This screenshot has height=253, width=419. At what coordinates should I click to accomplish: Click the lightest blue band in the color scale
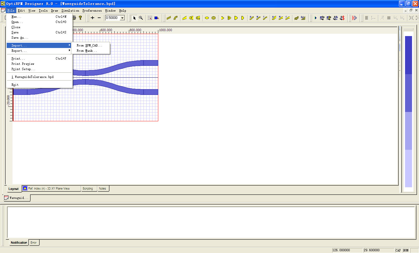point(409,168)
